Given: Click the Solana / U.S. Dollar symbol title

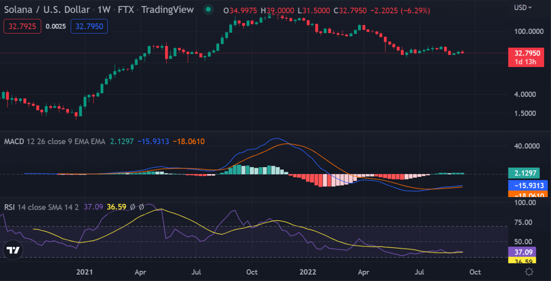Looking at the screenshot, I should (46, 9).
